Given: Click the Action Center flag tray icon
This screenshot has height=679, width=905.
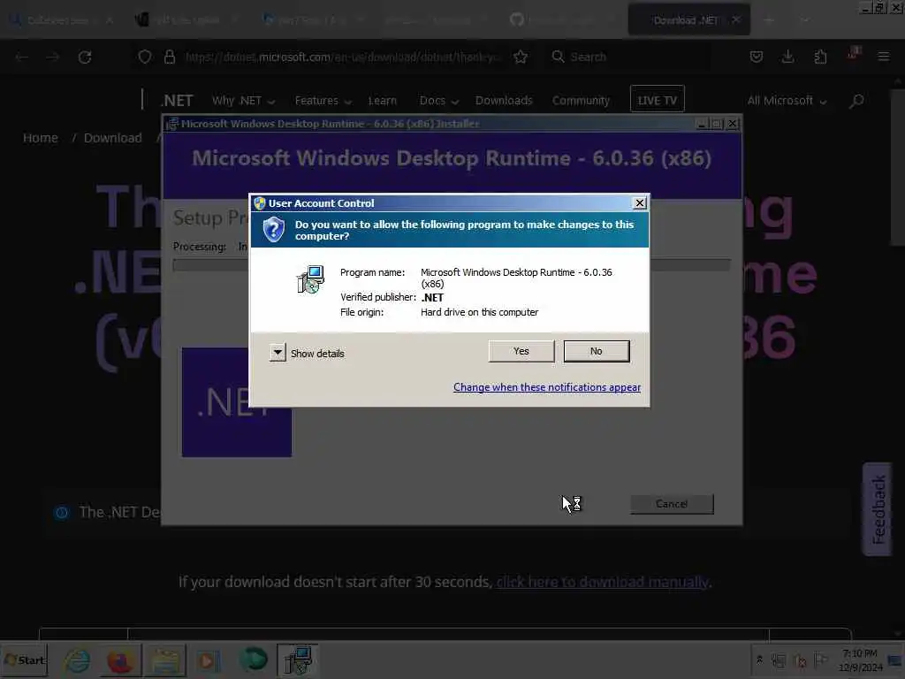Looking at the screenshot, I should pyautogui.click(x=819, y=660).
